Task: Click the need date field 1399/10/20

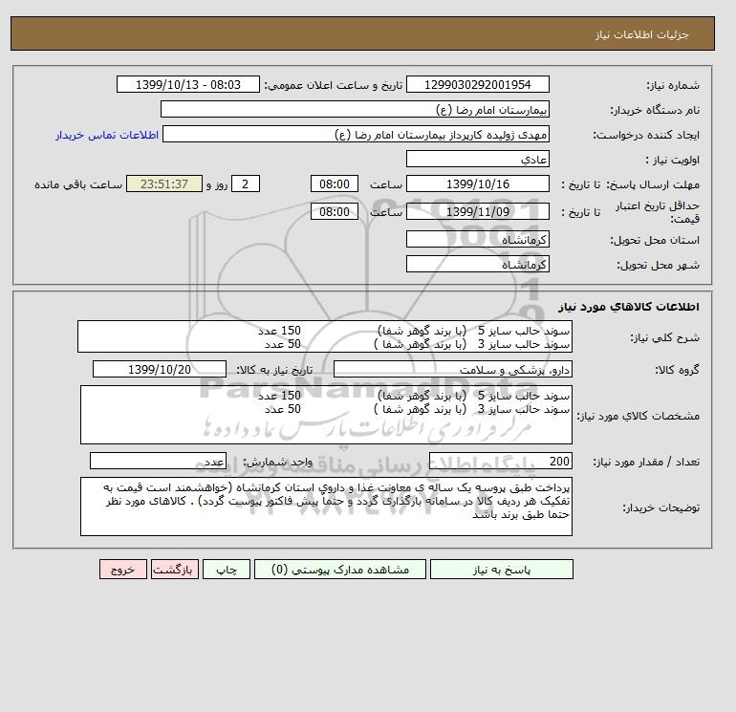Action: [x=160, y=369]
